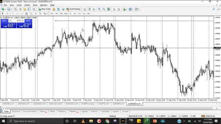Switch to the EURUSDm,H1 chart tab

[8, 104]
